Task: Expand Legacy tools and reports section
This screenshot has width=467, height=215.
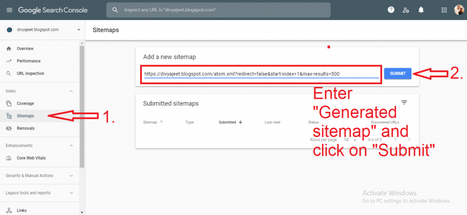Action: coord(71,193)
